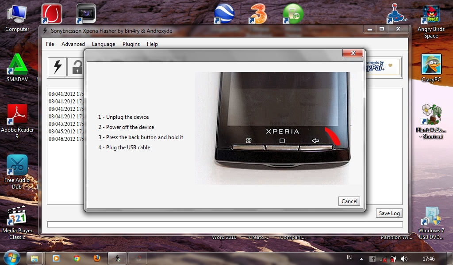The image size is (453, 265).
Task: Click the Flash lightning bolt toolbar button
Action: 58,67
